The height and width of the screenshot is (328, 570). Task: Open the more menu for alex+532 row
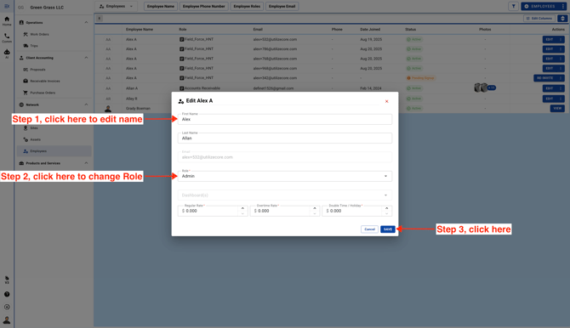coord(561,39)
